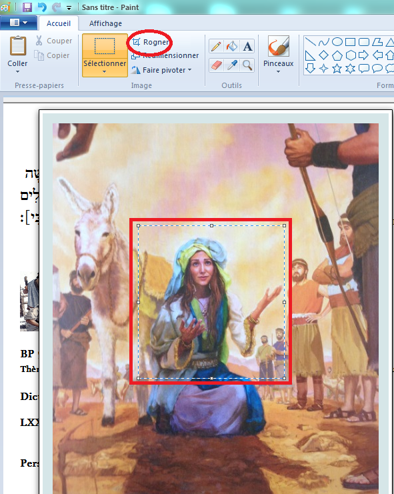Click the Undo arrow in title bar

(x=42, y=7)
